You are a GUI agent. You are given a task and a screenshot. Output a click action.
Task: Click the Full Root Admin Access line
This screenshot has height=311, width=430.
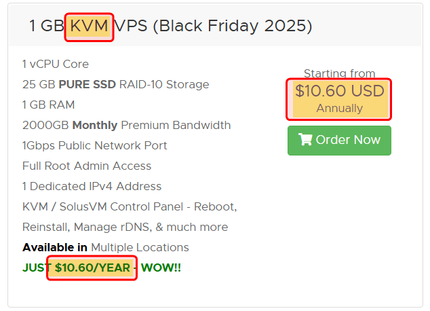(x=87, y=166)
